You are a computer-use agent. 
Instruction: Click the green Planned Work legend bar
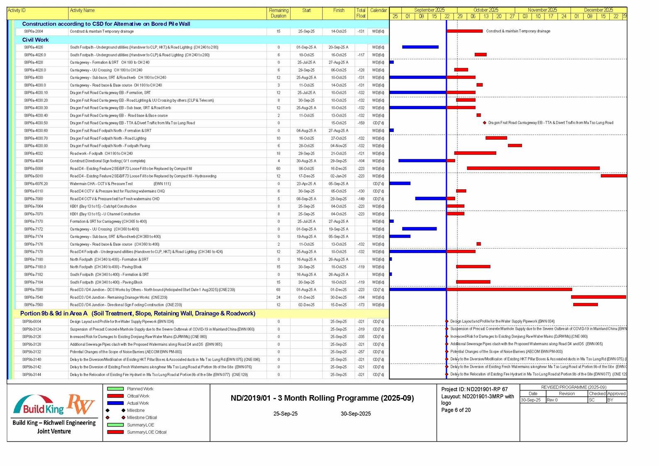click(x=115, y=389)
